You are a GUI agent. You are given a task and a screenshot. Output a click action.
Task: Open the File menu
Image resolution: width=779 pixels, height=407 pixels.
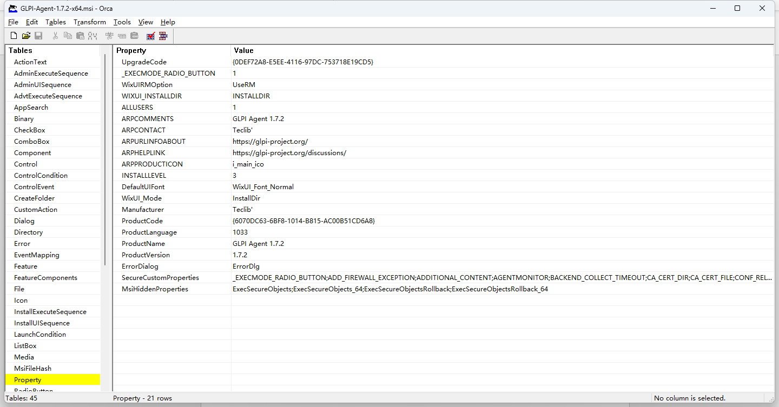[13, 22]
